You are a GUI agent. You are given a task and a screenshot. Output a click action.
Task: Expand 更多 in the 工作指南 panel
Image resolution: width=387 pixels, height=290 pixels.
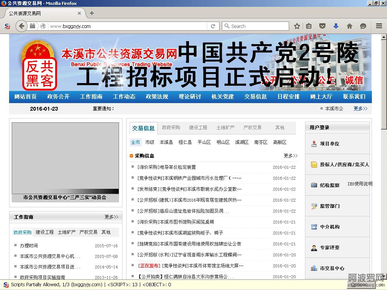[111, 217]
